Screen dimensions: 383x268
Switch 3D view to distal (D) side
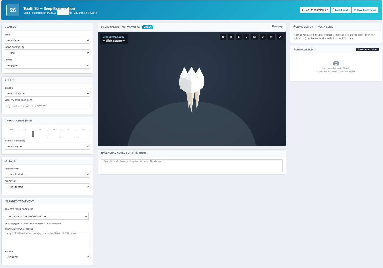click(x=262, y=37)
